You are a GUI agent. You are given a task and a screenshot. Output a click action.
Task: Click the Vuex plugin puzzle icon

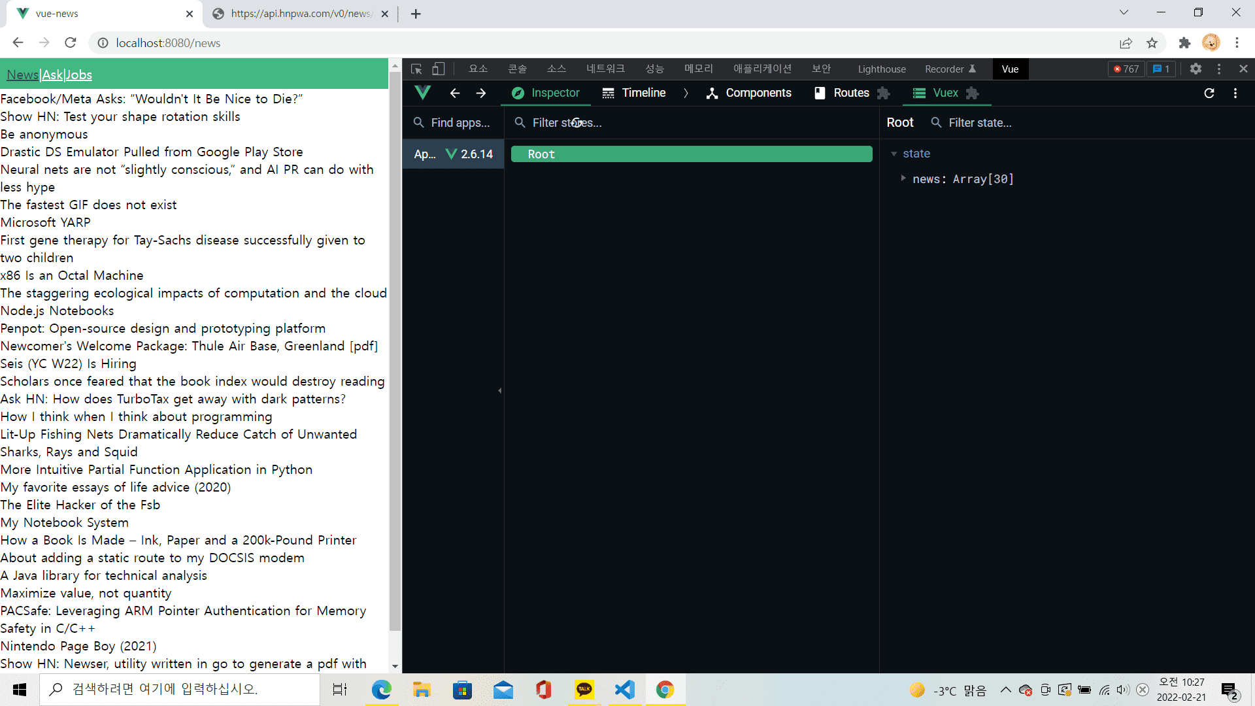pos(973,93)
